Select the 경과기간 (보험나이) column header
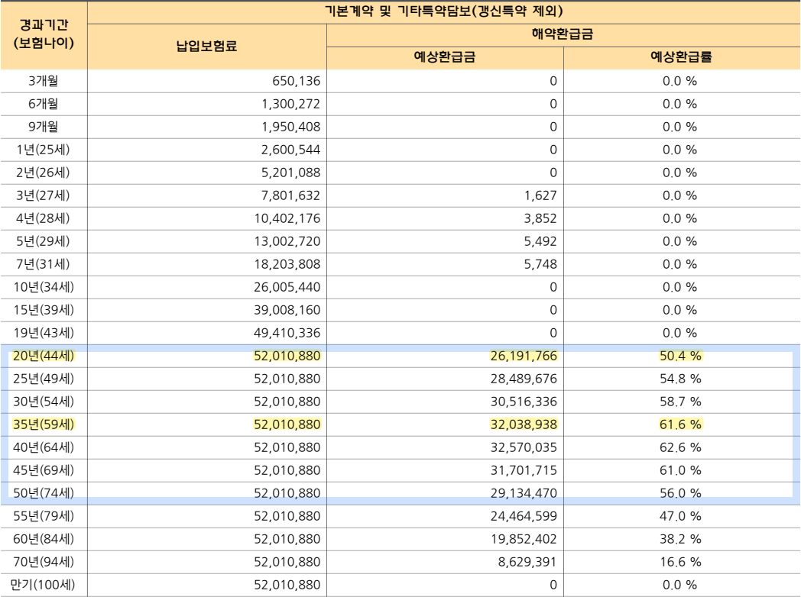801x597 pixels. pyautogui.click(x=44, y=34)
